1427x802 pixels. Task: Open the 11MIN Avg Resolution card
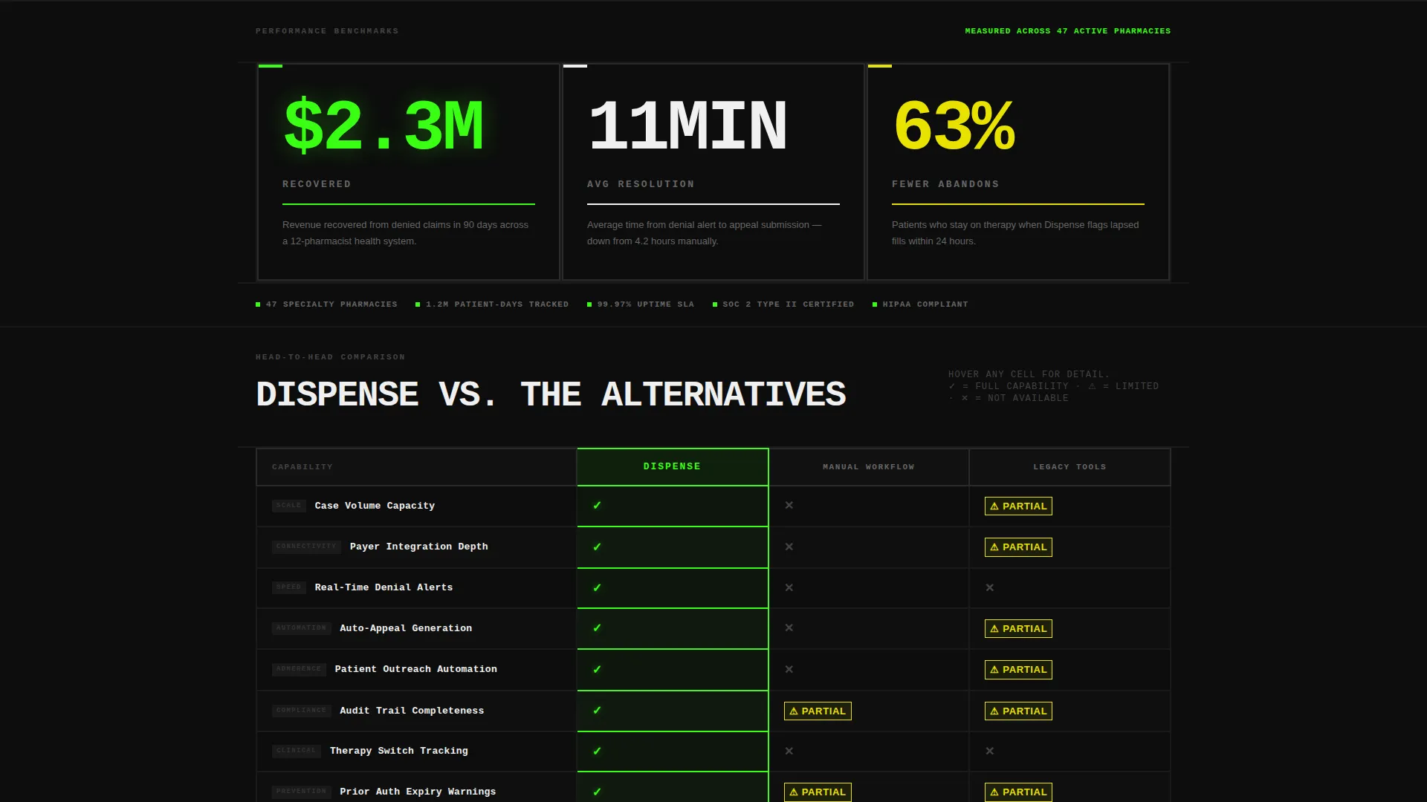713,172
